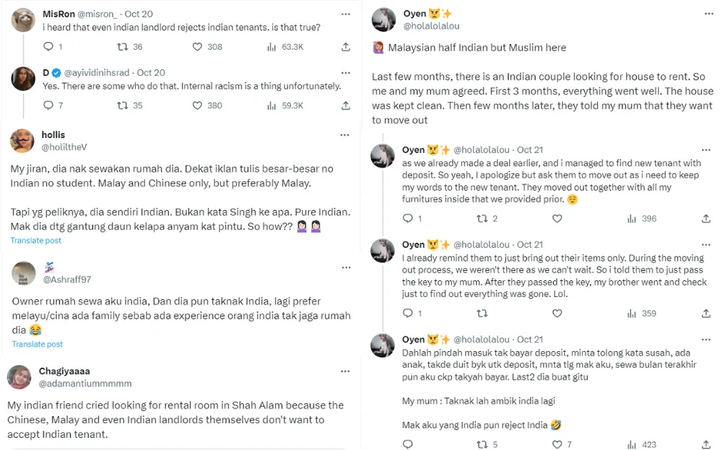Reply to MisRon's tweet
The image size is (722, 450).
48,47
